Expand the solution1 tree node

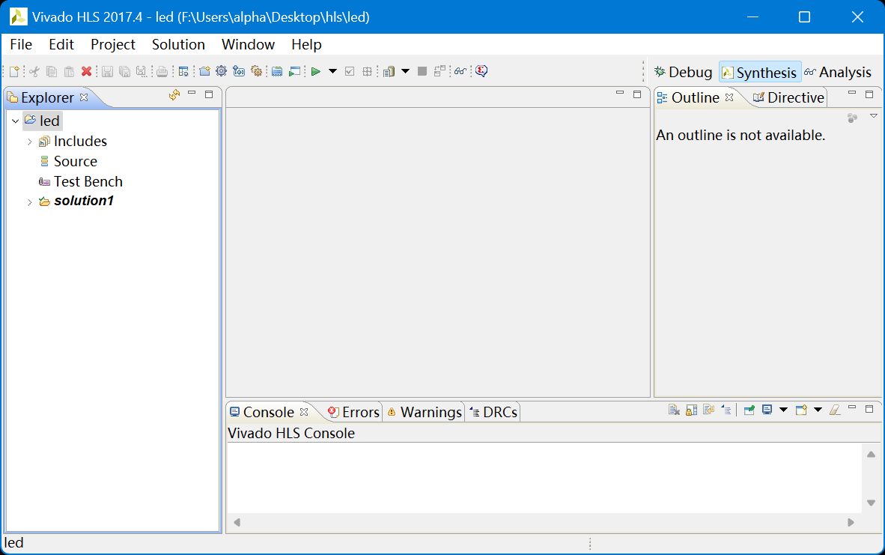coord(30,202)
